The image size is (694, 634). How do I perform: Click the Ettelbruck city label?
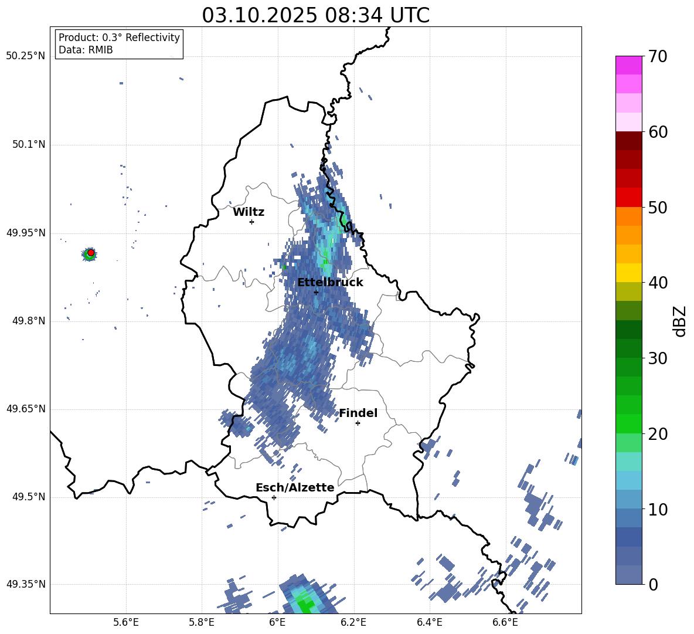330,283
